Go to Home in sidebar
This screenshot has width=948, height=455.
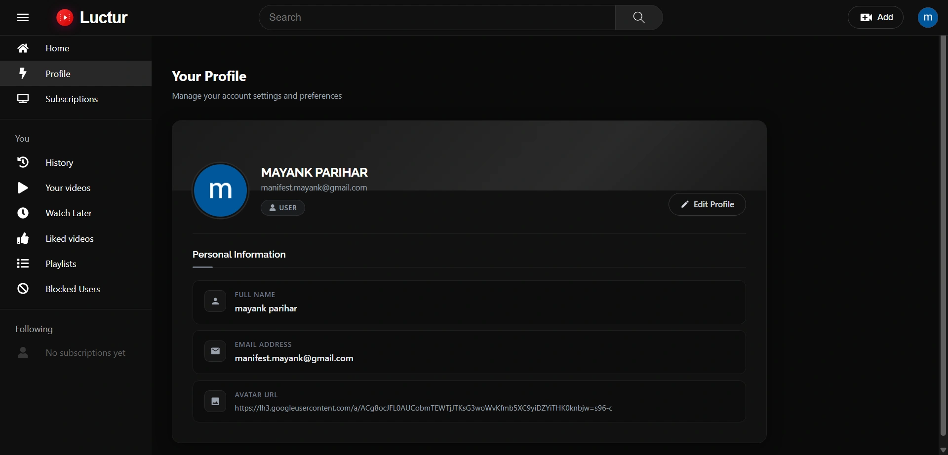click(x=57, y=48)
